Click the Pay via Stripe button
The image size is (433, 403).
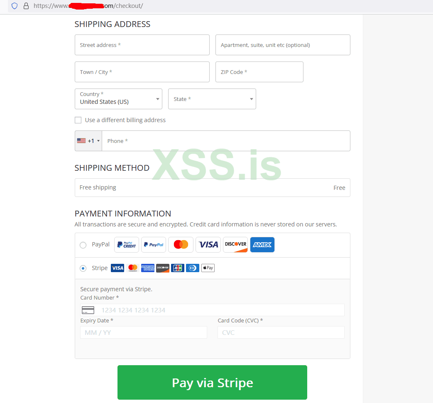[x=212, y=382]
